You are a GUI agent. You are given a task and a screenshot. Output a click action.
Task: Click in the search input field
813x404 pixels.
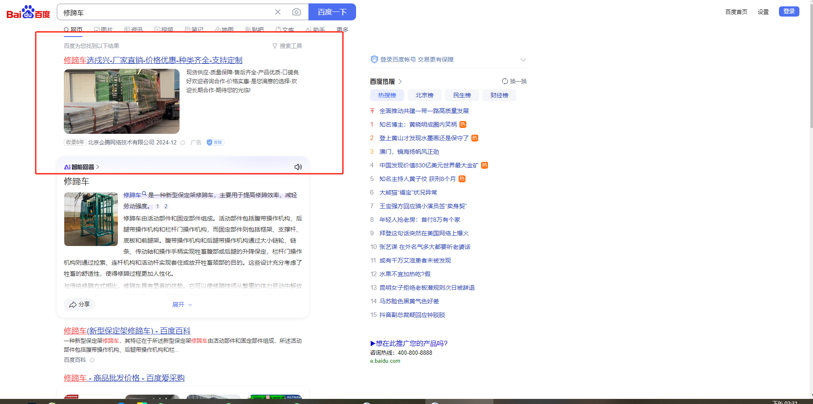(x=166, y=12)
